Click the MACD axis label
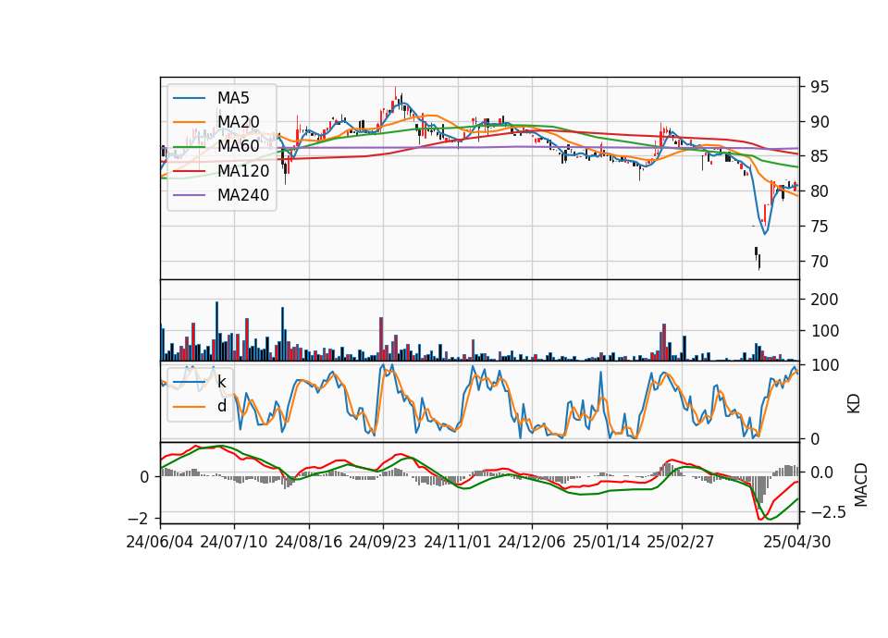The image size is (888, 638). click(861, 485)
